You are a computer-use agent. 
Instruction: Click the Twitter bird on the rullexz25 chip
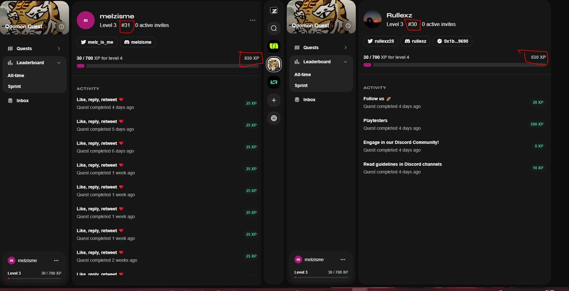click(x=370, y=41)
